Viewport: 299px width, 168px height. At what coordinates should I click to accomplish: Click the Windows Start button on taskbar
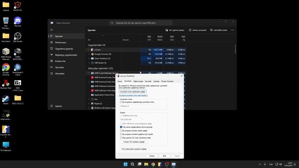(126, 164)
